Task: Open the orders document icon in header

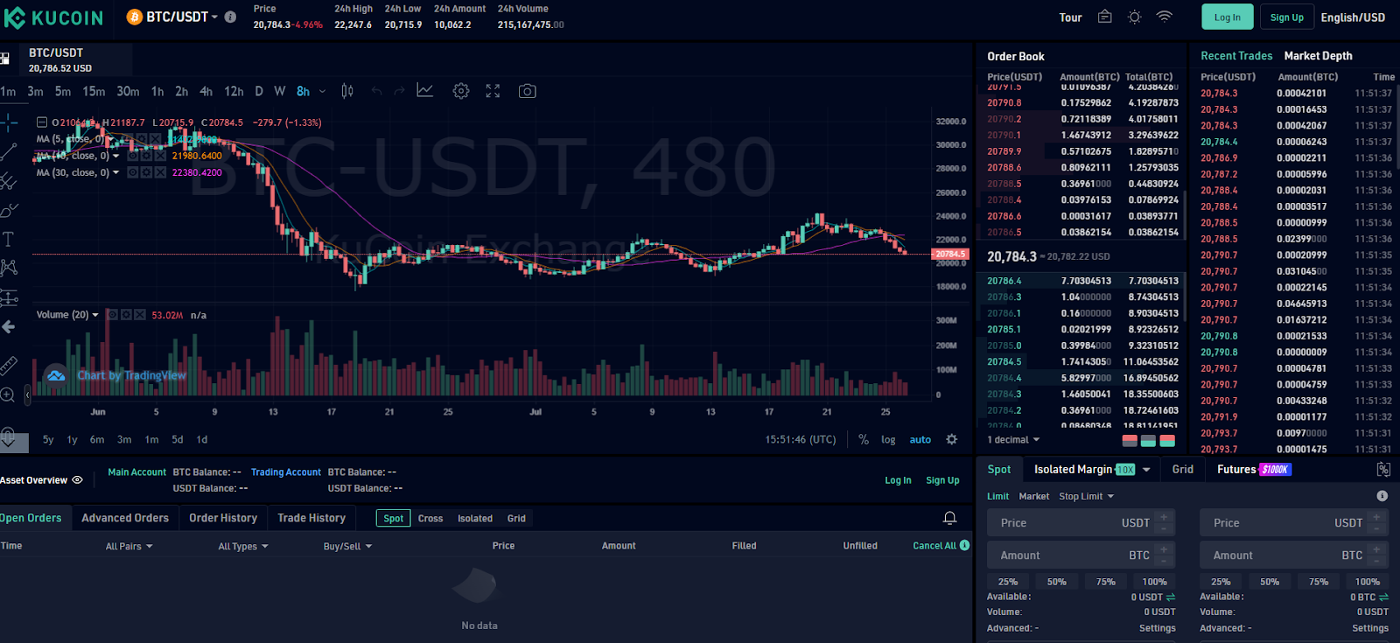Action: point(1105,17)
